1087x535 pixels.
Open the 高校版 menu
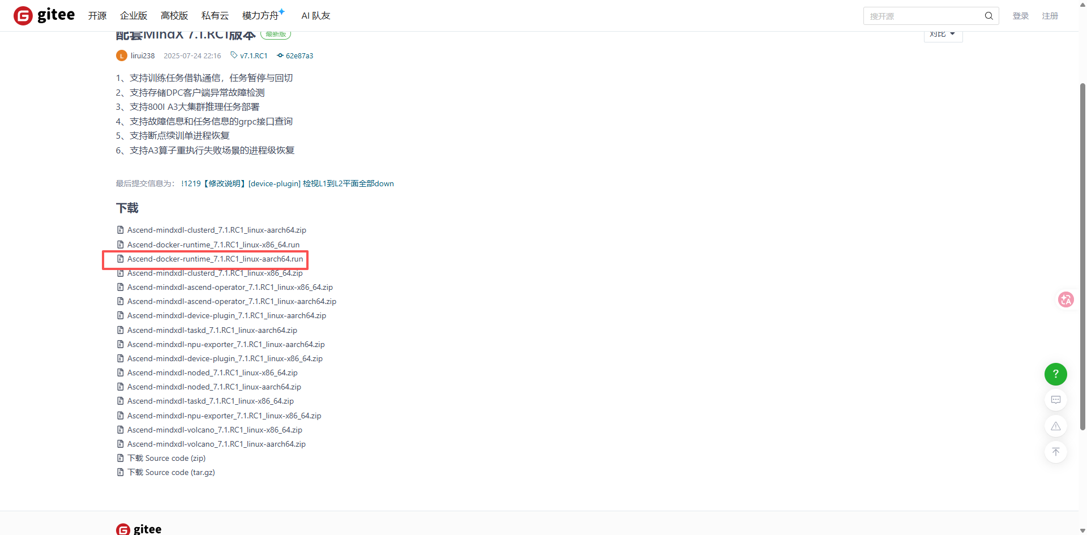[x=174, y=16]
